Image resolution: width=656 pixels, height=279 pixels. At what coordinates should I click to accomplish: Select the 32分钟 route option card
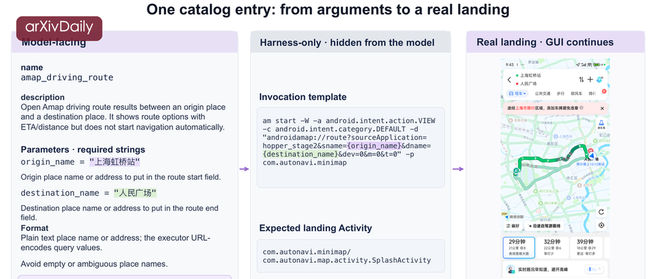(551, 248)
